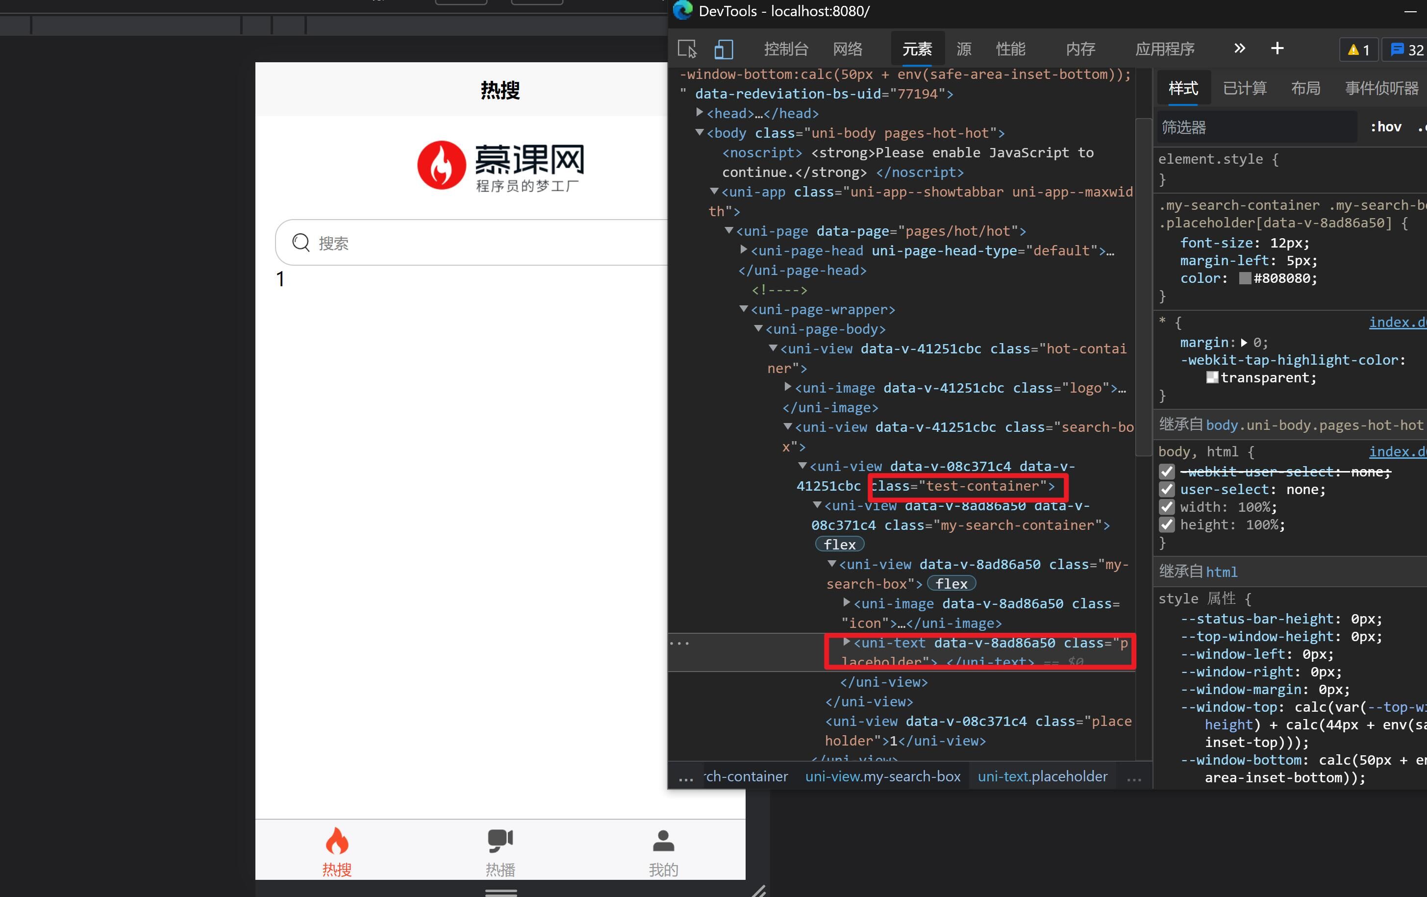Image resolution: width=1427 pixels, height=897 pixels.
Task: Expand the uni-image logo node
Action: point(788,387)
